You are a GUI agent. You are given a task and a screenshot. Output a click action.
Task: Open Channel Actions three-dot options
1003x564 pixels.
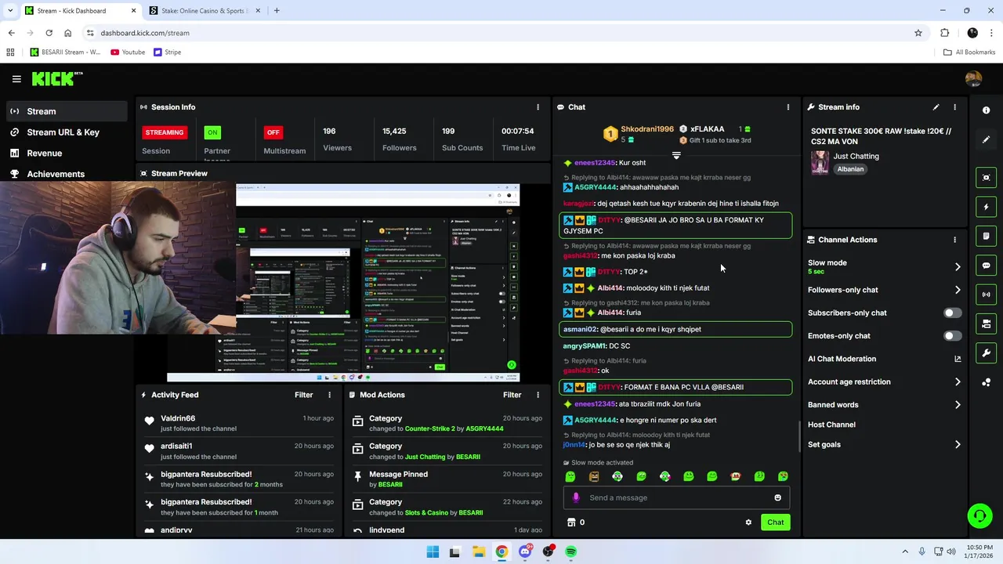[954, 240]
